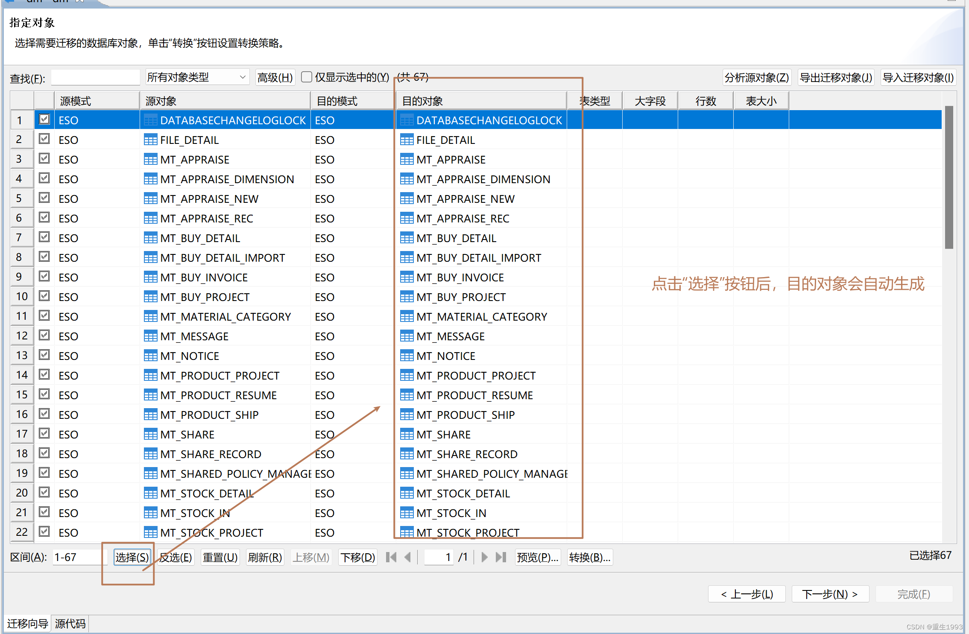Image resolution: width=969 pixels, height=634 pixels.
Task: Click the next page arrow icon
Action: point(484,557)
